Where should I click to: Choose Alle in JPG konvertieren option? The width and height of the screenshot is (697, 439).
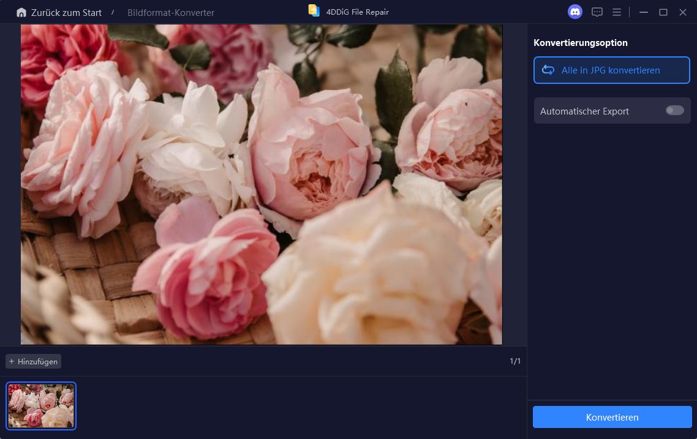pyautogui.click(x=612, y=70)
